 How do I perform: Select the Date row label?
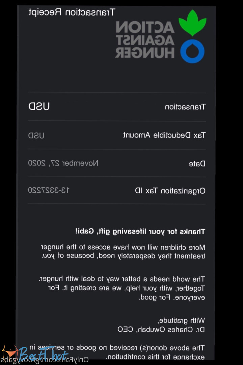click(x=197, y=164)
